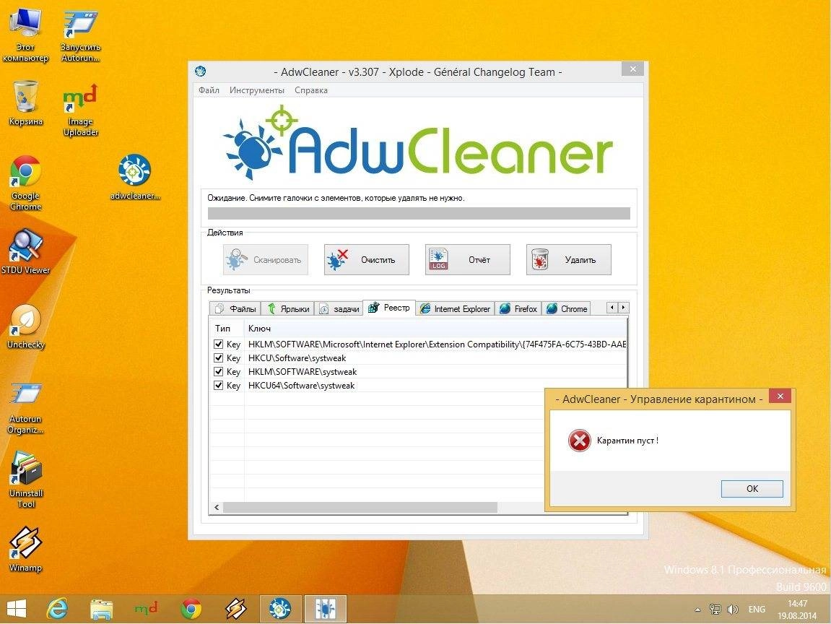This screenshot has width=831, height=624.
Task: Close the quarantine management dialog
Action: coord(780,396)
